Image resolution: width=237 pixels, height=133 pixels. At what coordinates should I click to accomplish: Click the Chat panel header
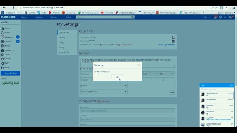217,85
